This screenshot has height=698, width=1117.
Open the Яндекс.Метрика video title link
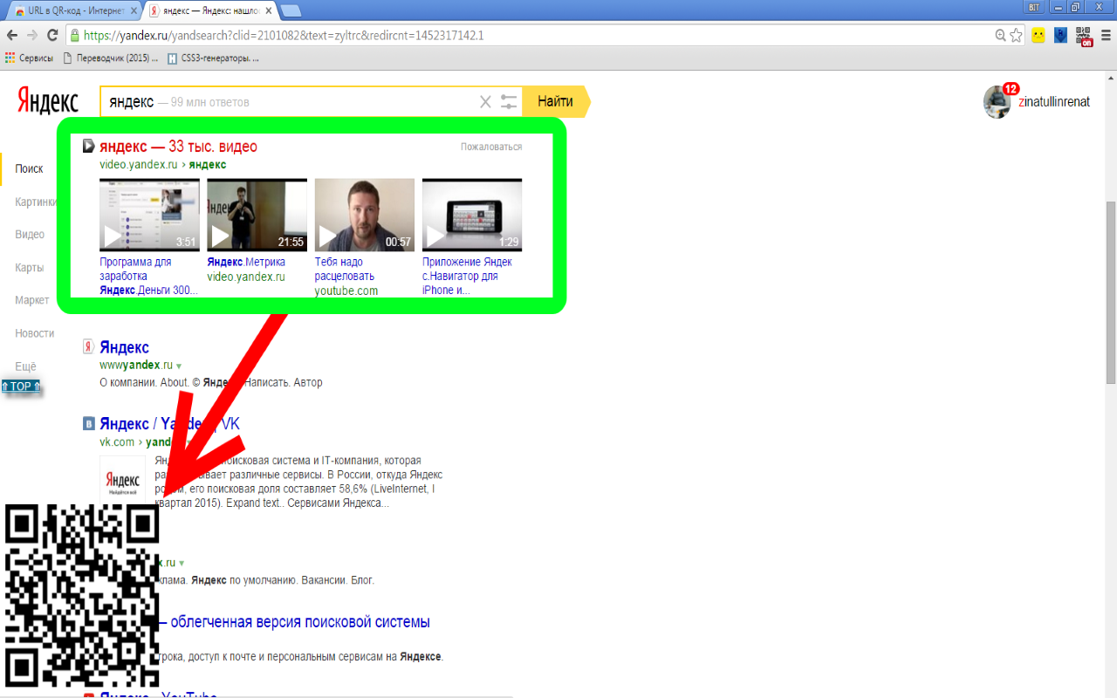coord(247,262)
